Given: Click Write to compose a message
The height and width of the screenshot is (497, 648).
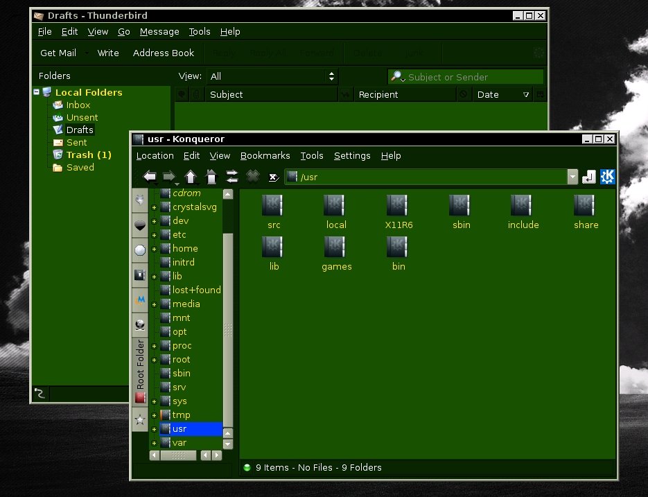Looking at the screenshot, I should pyautogui.click(x=108, y=53).
